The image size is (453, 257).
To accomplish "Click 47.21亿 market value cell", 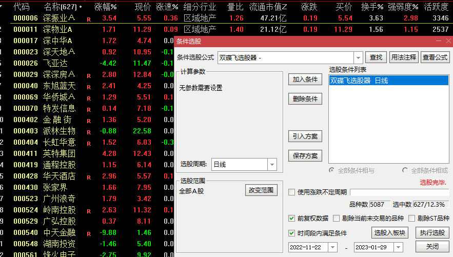I will click(273, 18).
